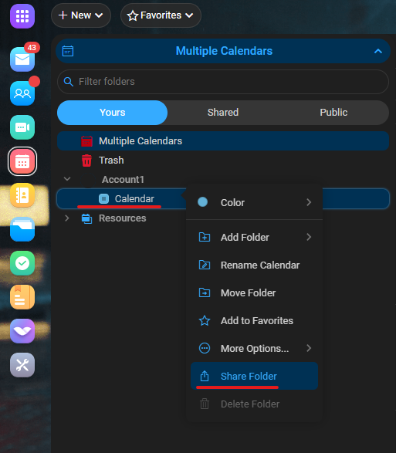The width and height of the screenshot is (396, 453).
Task: Open the blue Files folder app
Action: tap(22, 229)
